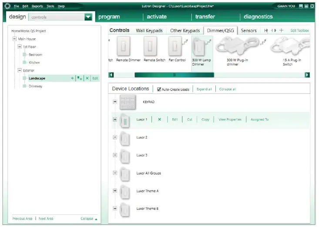The image size is (319, 227).
Task: Click the Luxor 1 lamp dimmer icon
Action: pos(125,121)
